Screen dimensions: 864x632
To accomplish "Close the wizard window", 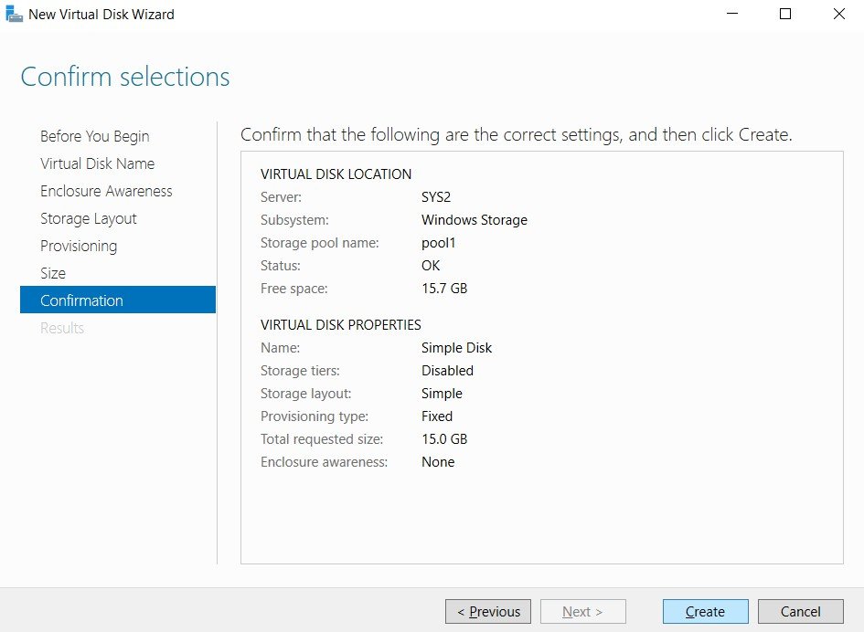I will [x=838, y=13].
